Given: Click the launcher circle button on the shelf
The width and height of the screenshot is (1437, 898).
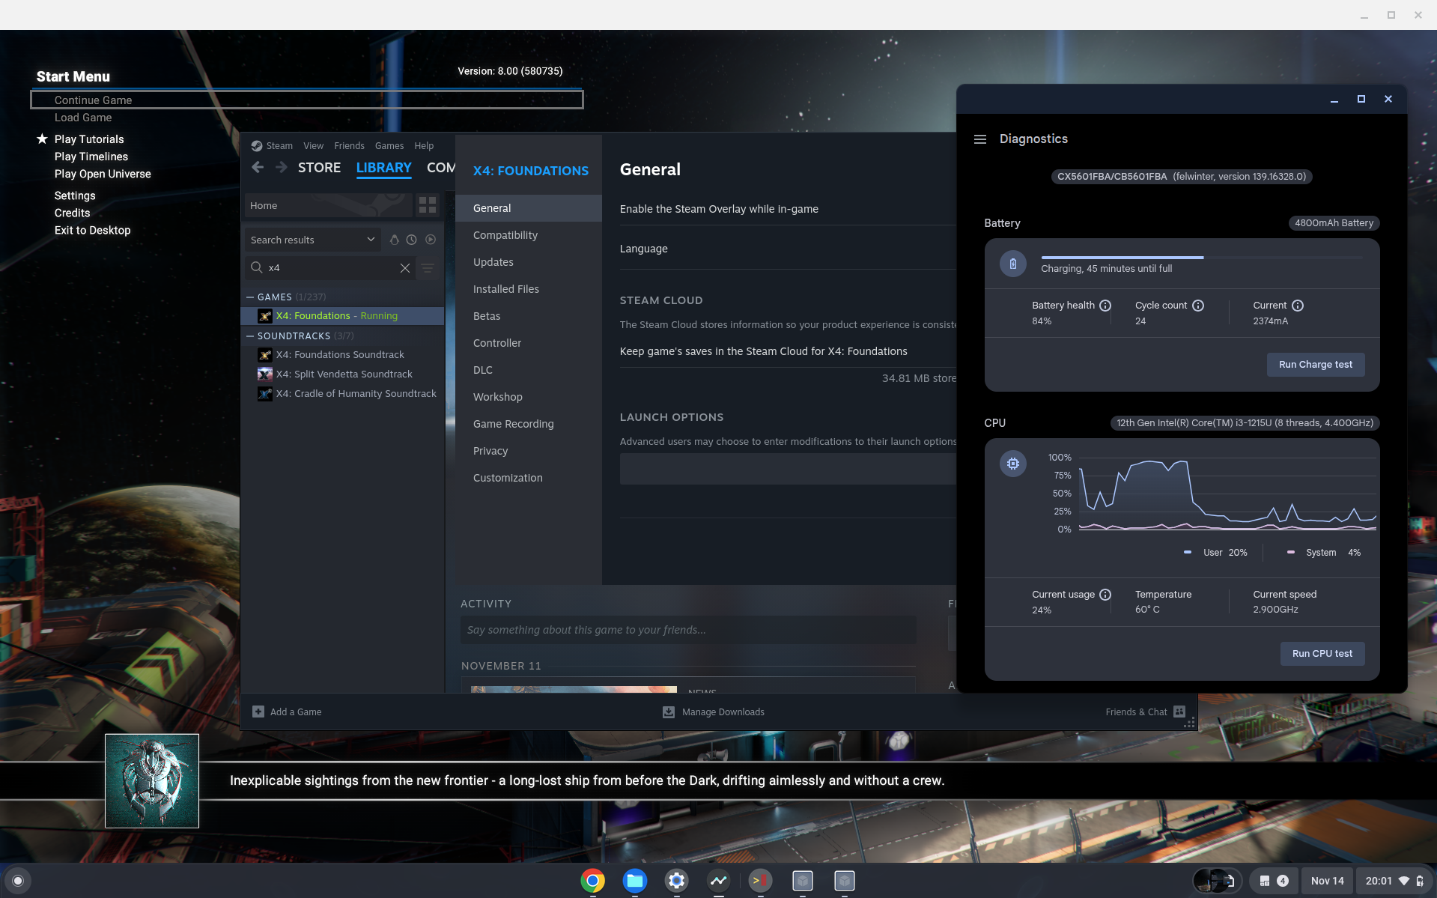Looking at the screenshot, I should point(18,881).
